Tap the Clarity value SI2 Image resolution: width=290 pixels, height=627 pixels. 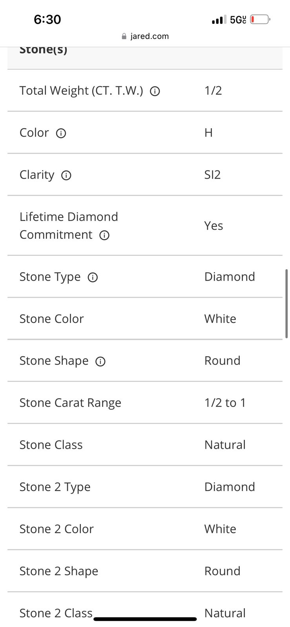[212, 174]
